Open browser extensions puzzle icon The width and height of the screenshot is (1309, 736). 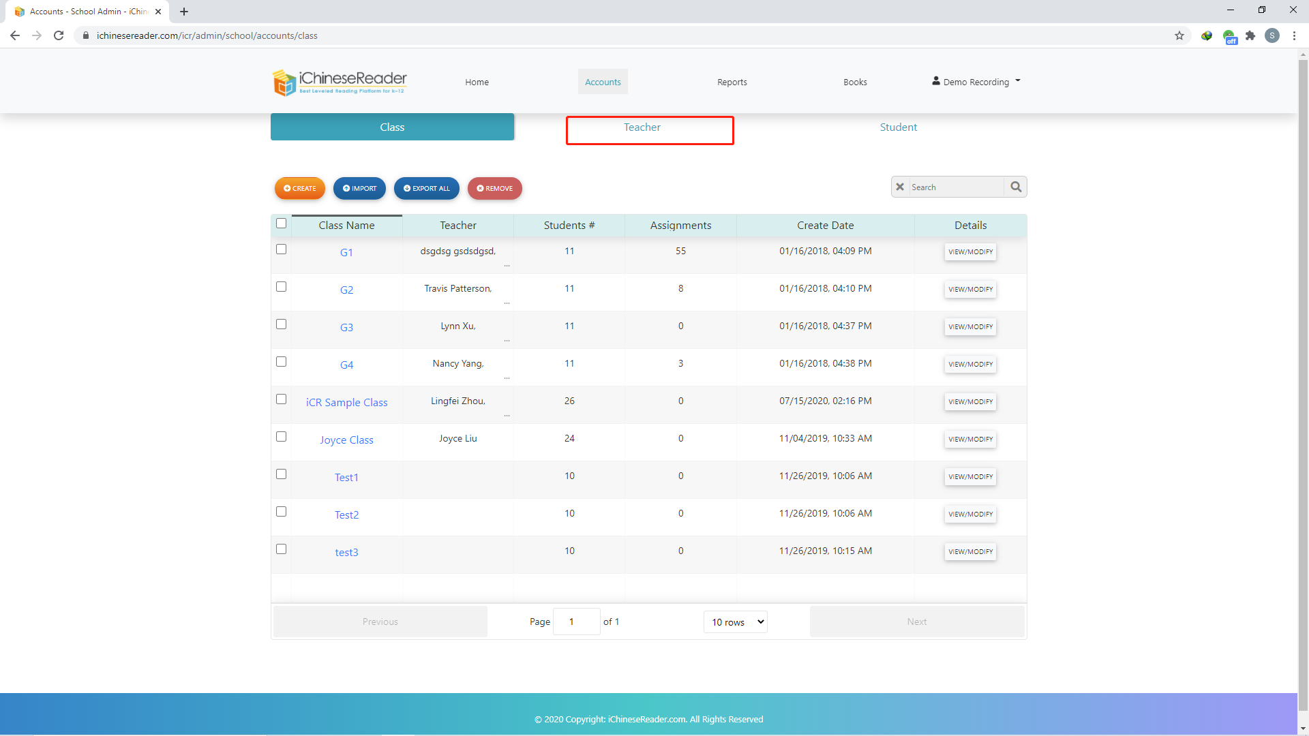[1250, 35]
